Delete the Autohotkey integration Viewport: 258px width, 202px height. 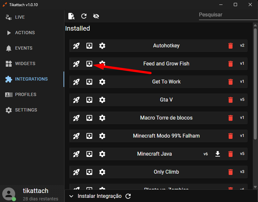point(231,46)
